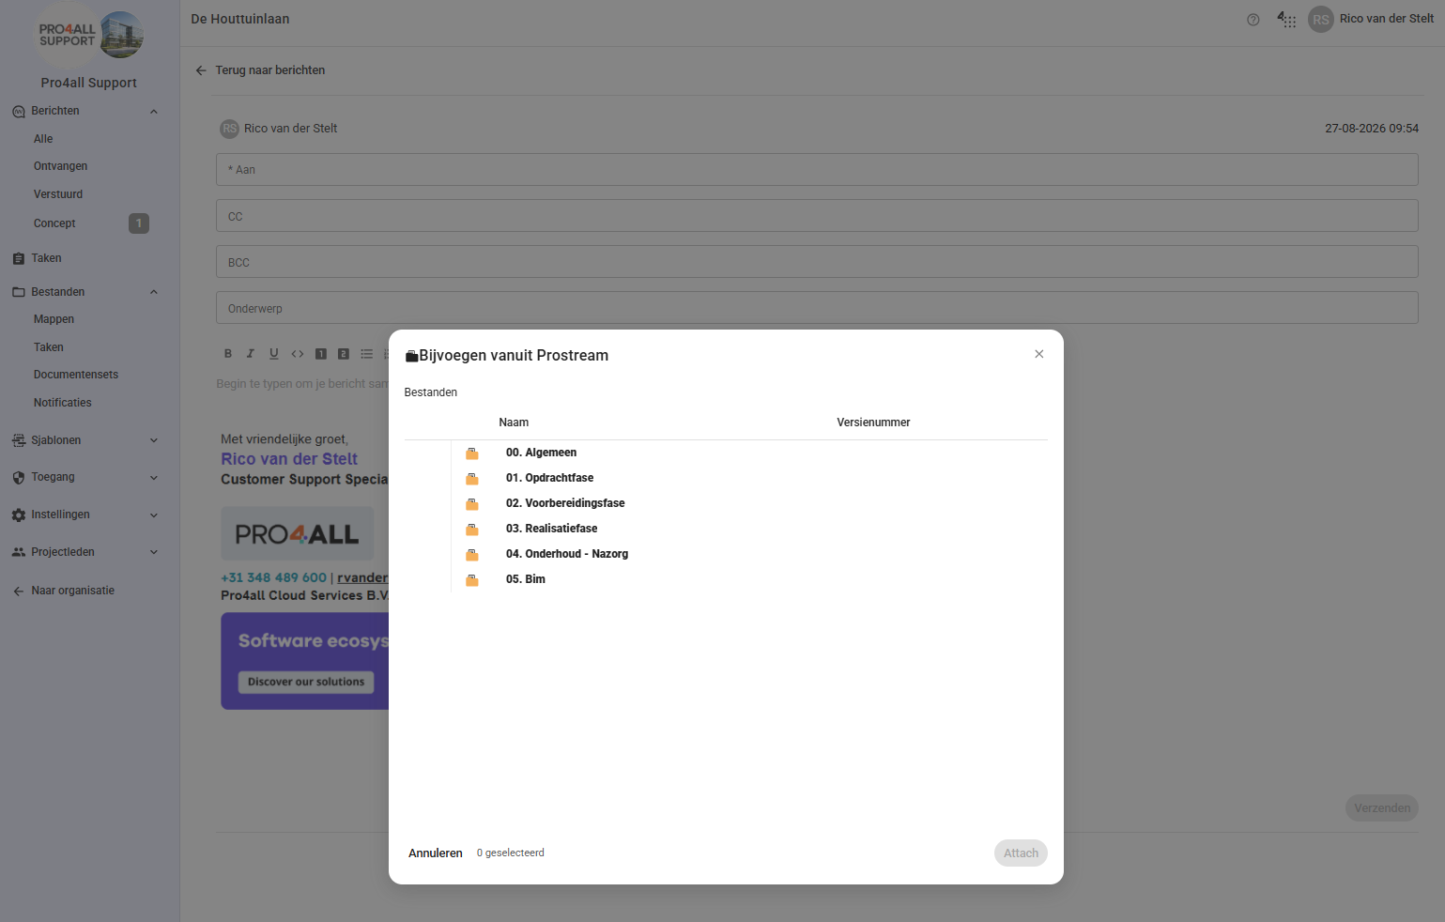Expand the Projectleden section
This screenshot has width=1445, height=922.
pyautogui.click(x=154, y=552)
